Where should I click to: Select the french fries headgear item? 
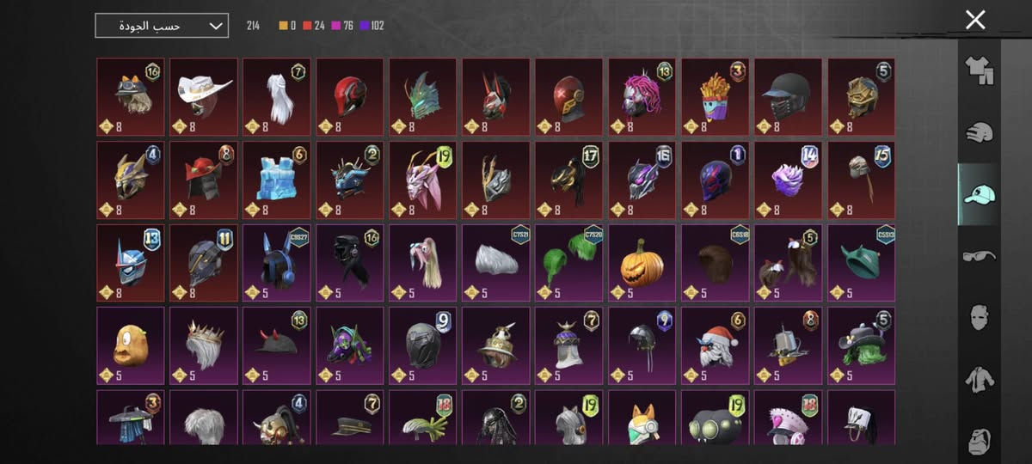pyautogui.click(x=716, y=96)
